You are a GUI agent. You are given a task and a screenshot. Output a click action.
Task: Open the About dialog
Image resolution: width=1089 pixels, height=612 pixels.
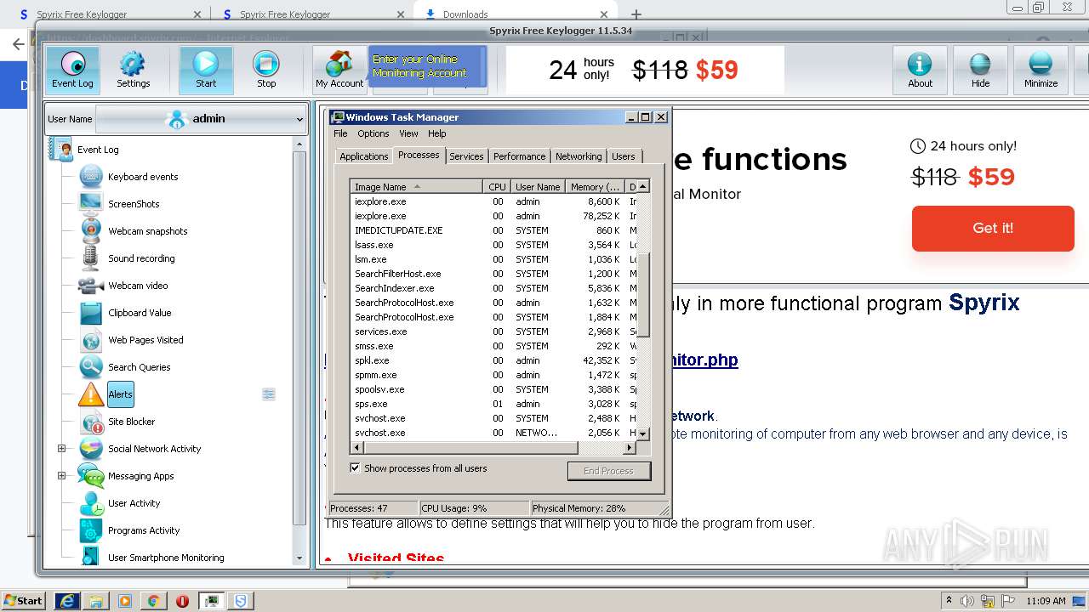tap(920, 70)
